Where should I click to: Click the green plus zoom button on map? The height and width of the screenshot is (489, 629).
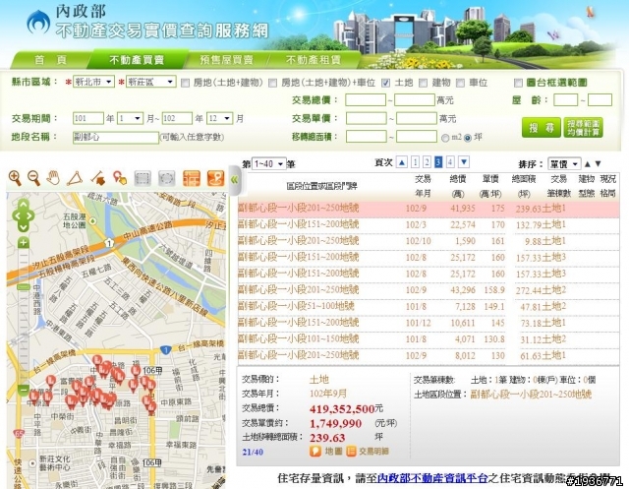(24, 242)
